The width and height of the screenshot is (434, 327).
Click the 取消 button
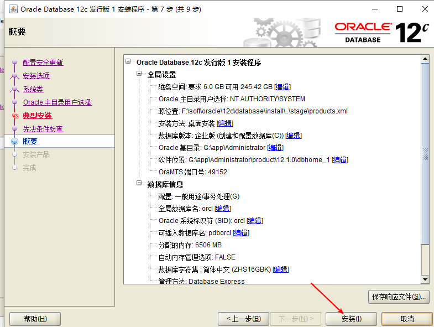pyautogui.click(x=407, y=319)
